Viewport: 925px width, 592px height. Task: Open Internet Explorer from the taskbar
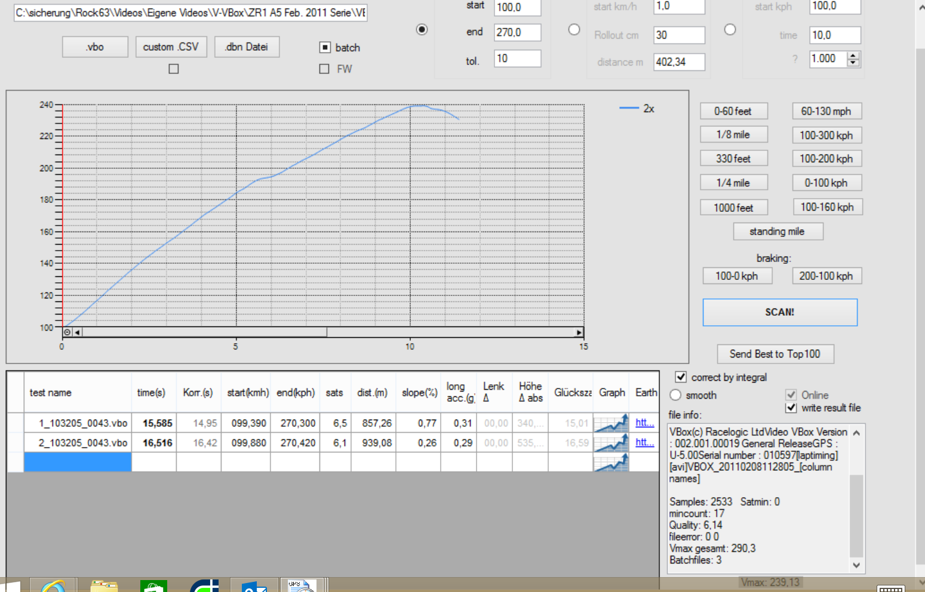coord(53,586)
